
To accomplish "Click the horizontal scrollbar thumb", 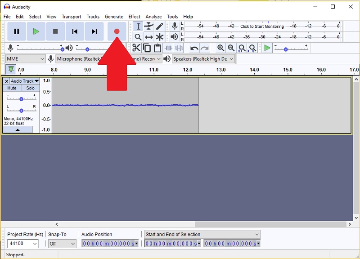I will pyautogui.click(x=270, y=224).
